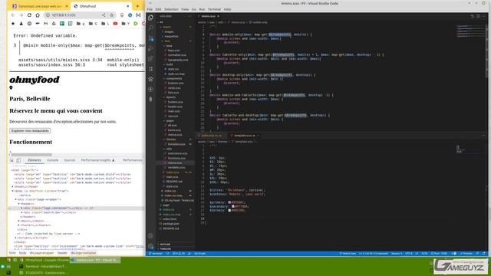Viewport: 491px width, 276px height.
Task: Open the Help menu in VS Code
Action: [x=228, y=9]
